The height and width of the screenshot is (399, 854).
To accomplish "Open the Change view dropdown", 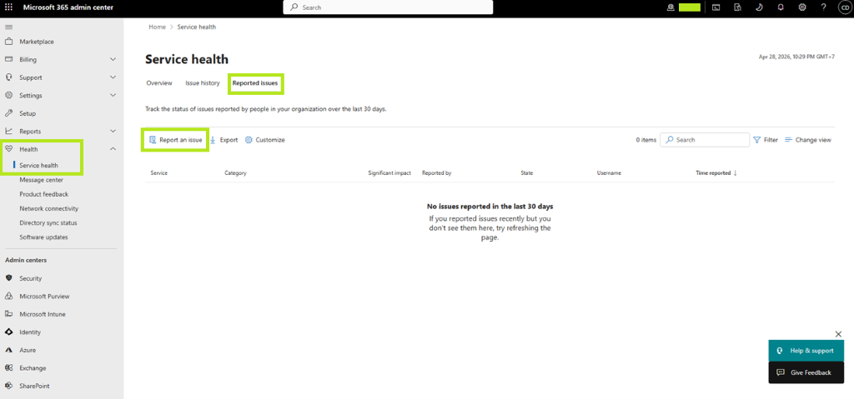I will tap(807, 140).
